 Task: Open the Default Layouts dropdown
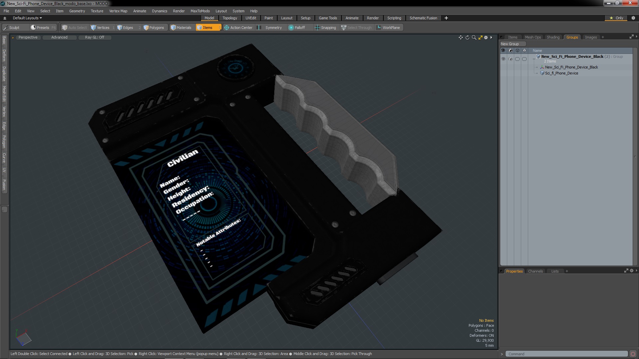pyautogui.click(x=27, y=18)
